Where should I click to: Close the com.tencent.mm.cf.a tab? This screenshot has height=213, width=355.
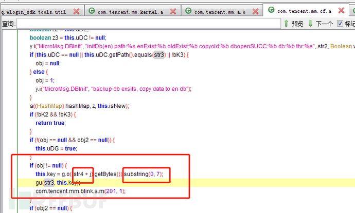(341, 10)
